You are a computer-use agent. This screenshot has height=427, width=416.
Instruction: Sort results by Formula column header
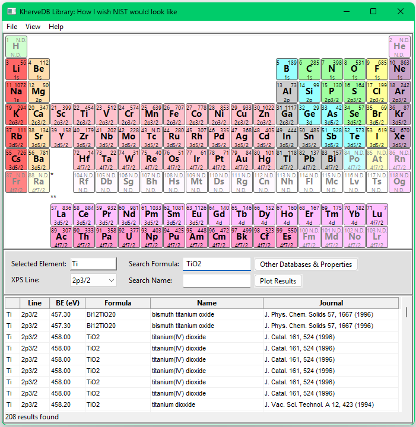[118, 303]
